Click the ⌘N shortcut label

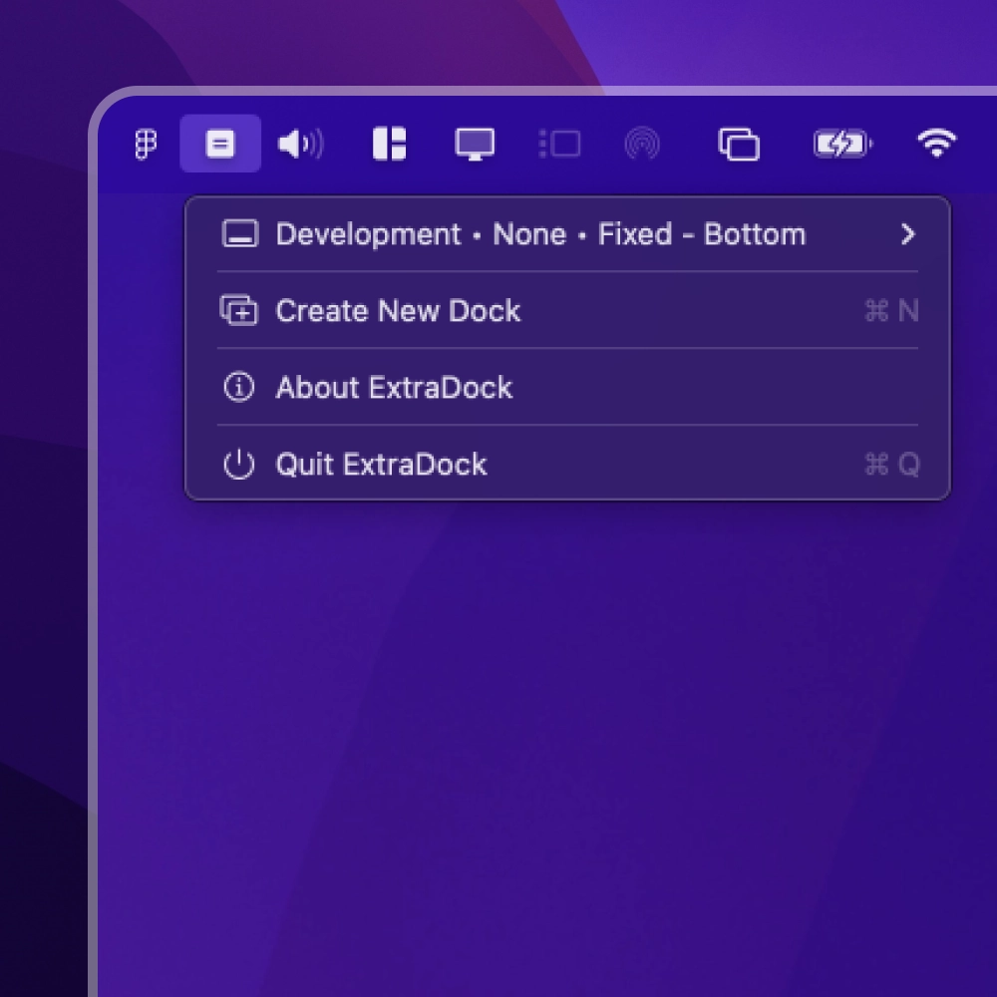click(x=890, y=310)
